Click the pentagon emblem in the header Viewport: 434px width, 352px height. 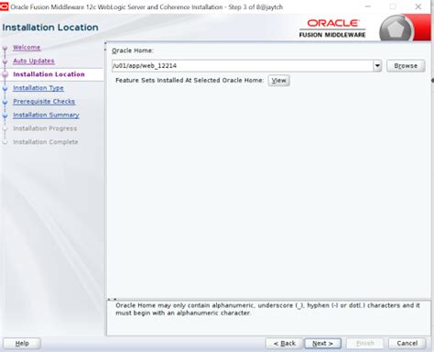click(396, 29)
